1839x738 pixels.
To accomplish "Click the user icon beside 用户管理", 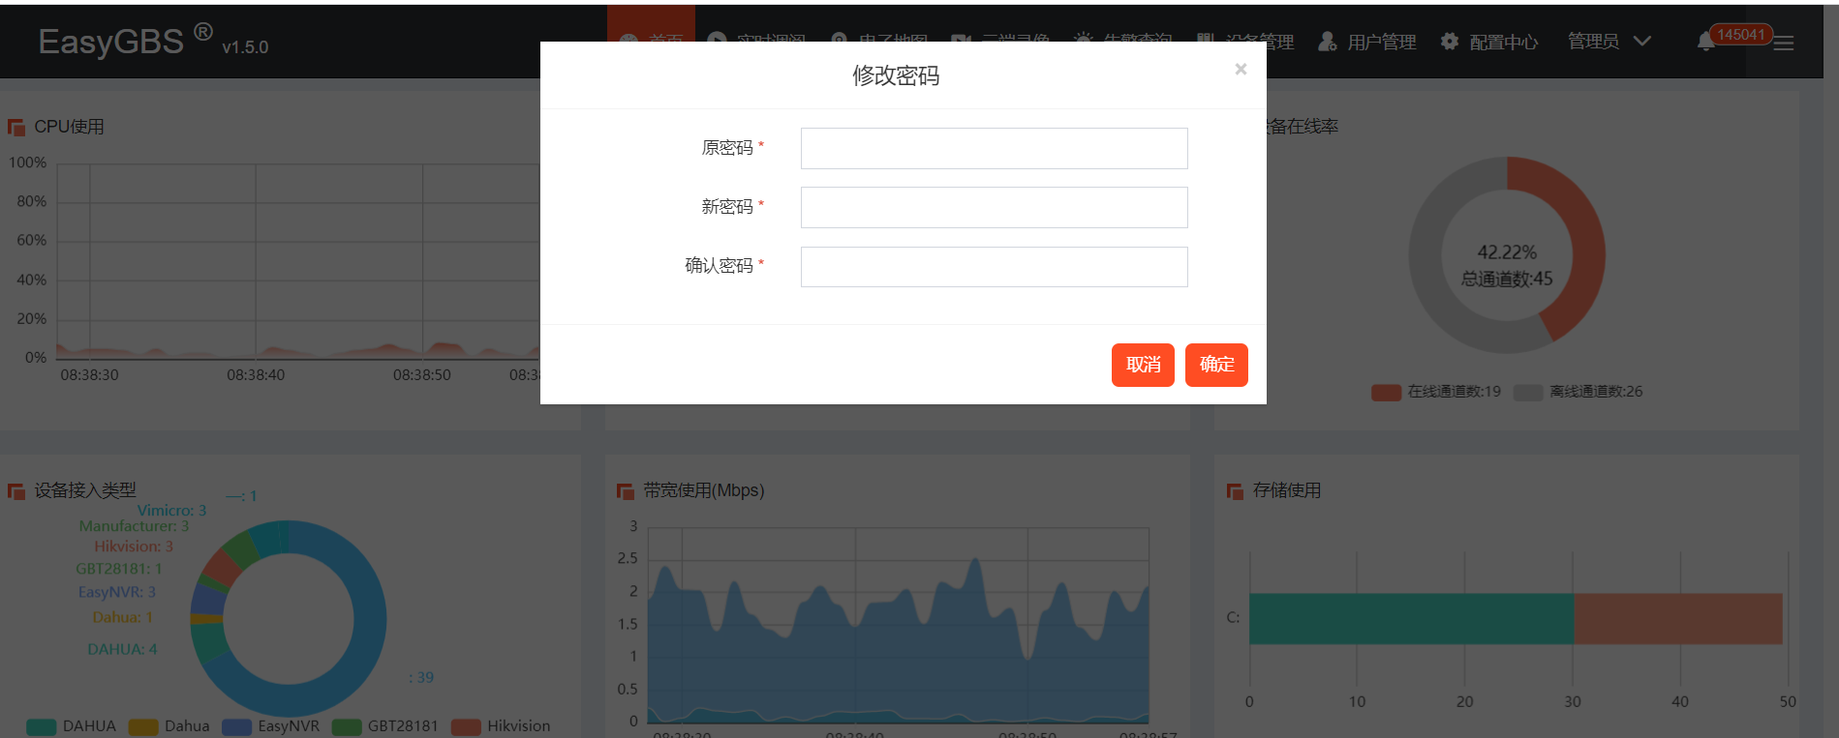I will (x=1328, y=42).
